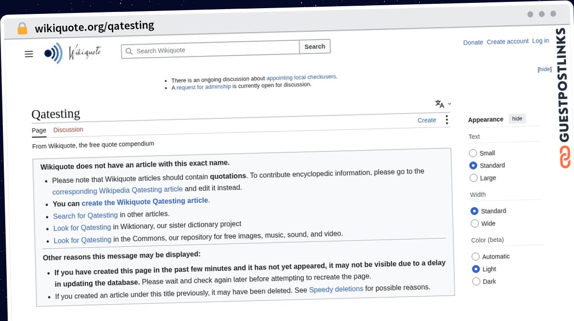Click the address bar URL text
574x321 pixels.
click(x=95, y=27)
